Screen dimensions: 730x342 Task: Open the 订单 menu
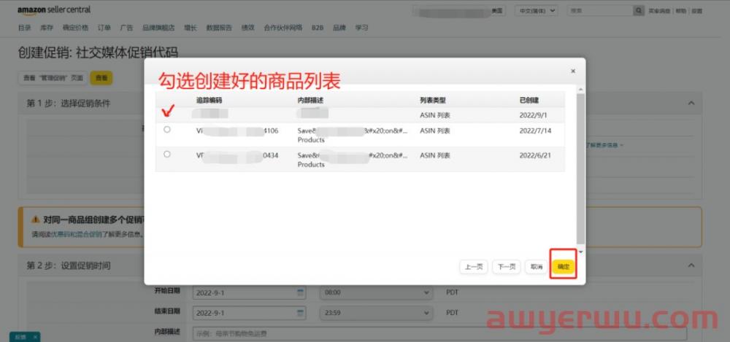click(x=104, y=28)
